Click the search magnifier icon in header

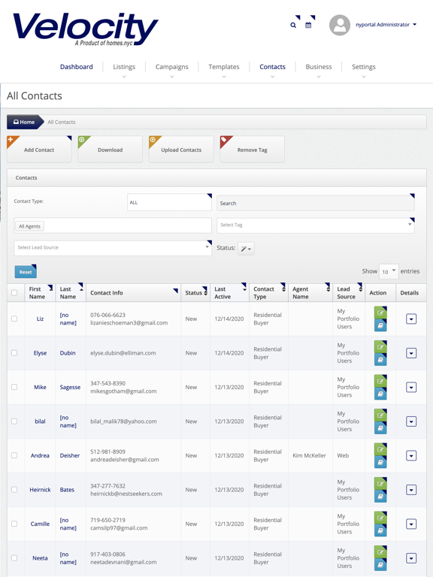(x=293, y=25)
